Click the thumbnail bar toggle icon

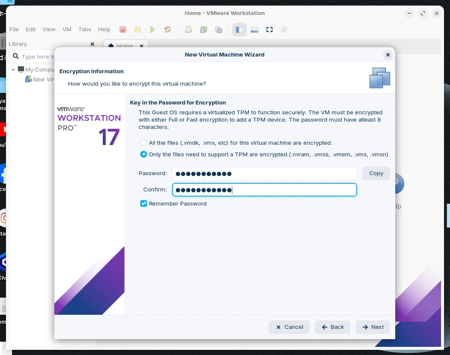(254, 30)
